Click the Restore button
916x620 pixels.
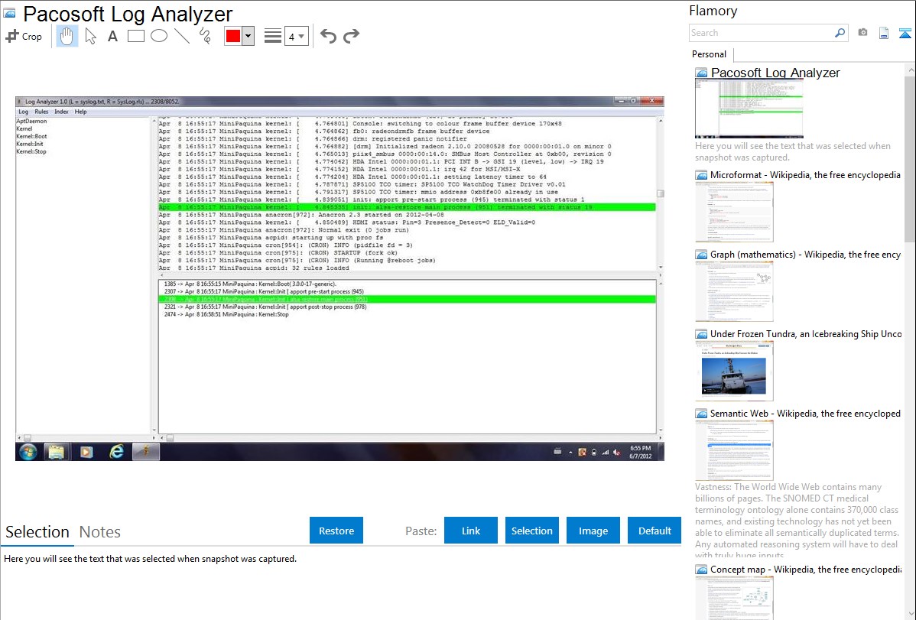(x=336, y=531)
